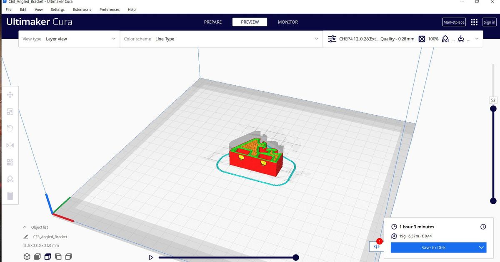Play the layer simulation

click(151, 257)
